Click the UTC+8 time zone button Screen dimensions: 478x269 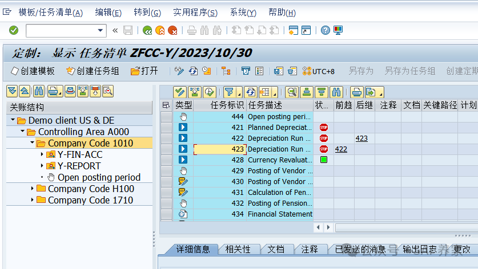[319, 71]
